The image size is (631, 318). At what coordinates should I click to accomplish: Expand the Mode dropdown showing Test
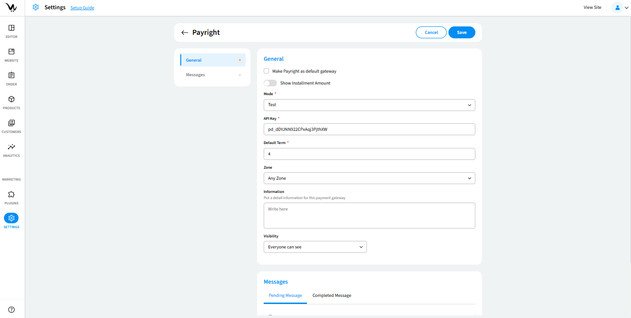[369, 105]
